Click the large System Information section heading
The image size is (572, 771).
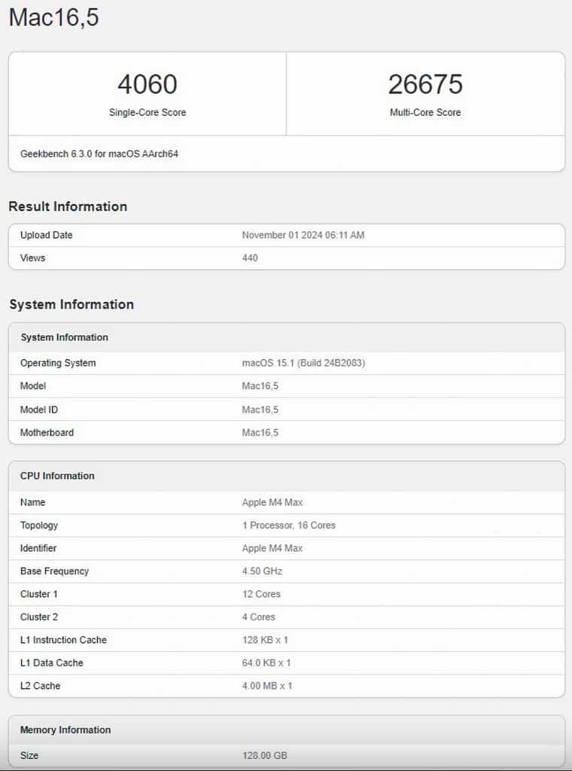click(x=71, y=304)
